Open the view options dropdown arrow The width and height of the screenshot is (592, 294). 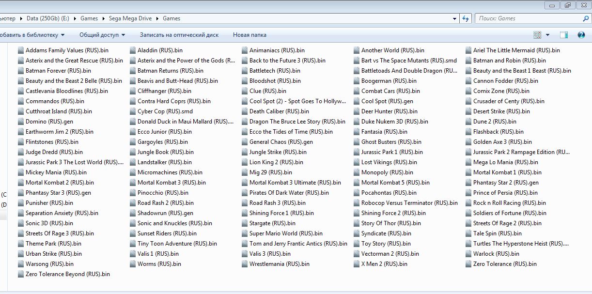point(548,35)
